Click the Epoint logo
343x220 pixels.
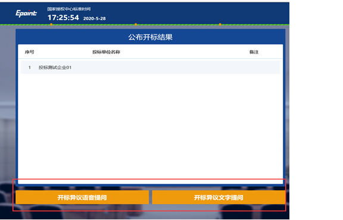(26, 14)
